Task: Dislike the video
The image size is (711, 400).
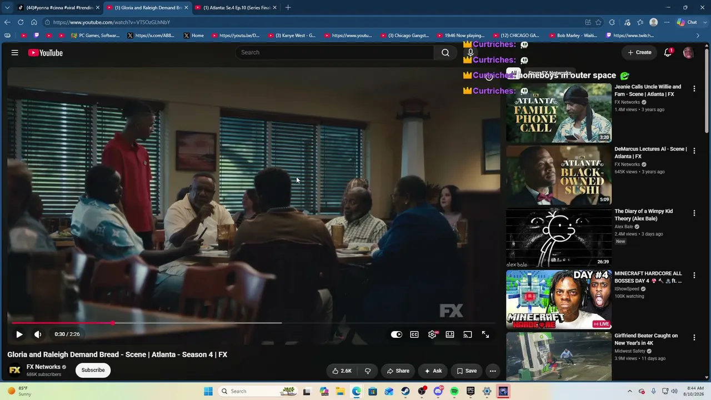Action: coord(368,371)
